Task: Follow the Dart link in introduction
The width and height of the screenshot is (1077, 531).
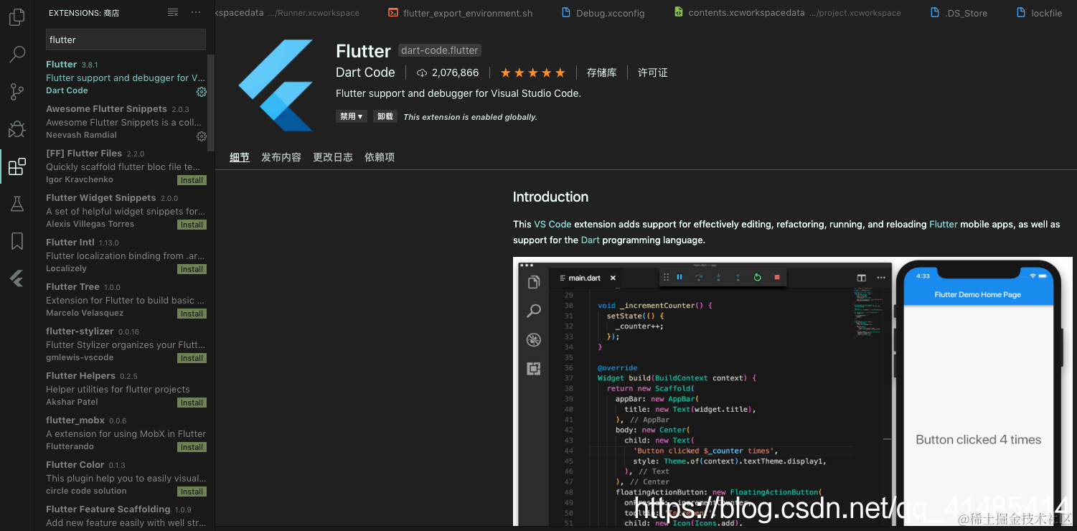Action: click(x=591, y=240)
